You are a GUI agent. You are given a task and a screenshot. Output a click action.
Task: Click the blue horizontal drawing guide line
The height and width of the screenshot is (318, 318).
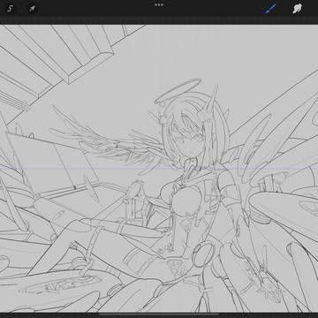click(x=159, y=169)
